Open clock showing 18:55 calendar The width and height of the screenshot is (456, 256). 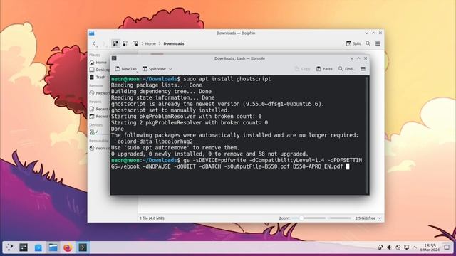coord(430,247)
